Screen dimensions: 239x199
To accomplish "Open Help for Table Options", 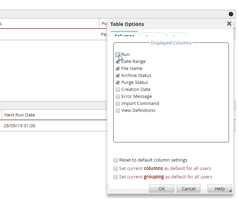I will (x=219, y=189).
